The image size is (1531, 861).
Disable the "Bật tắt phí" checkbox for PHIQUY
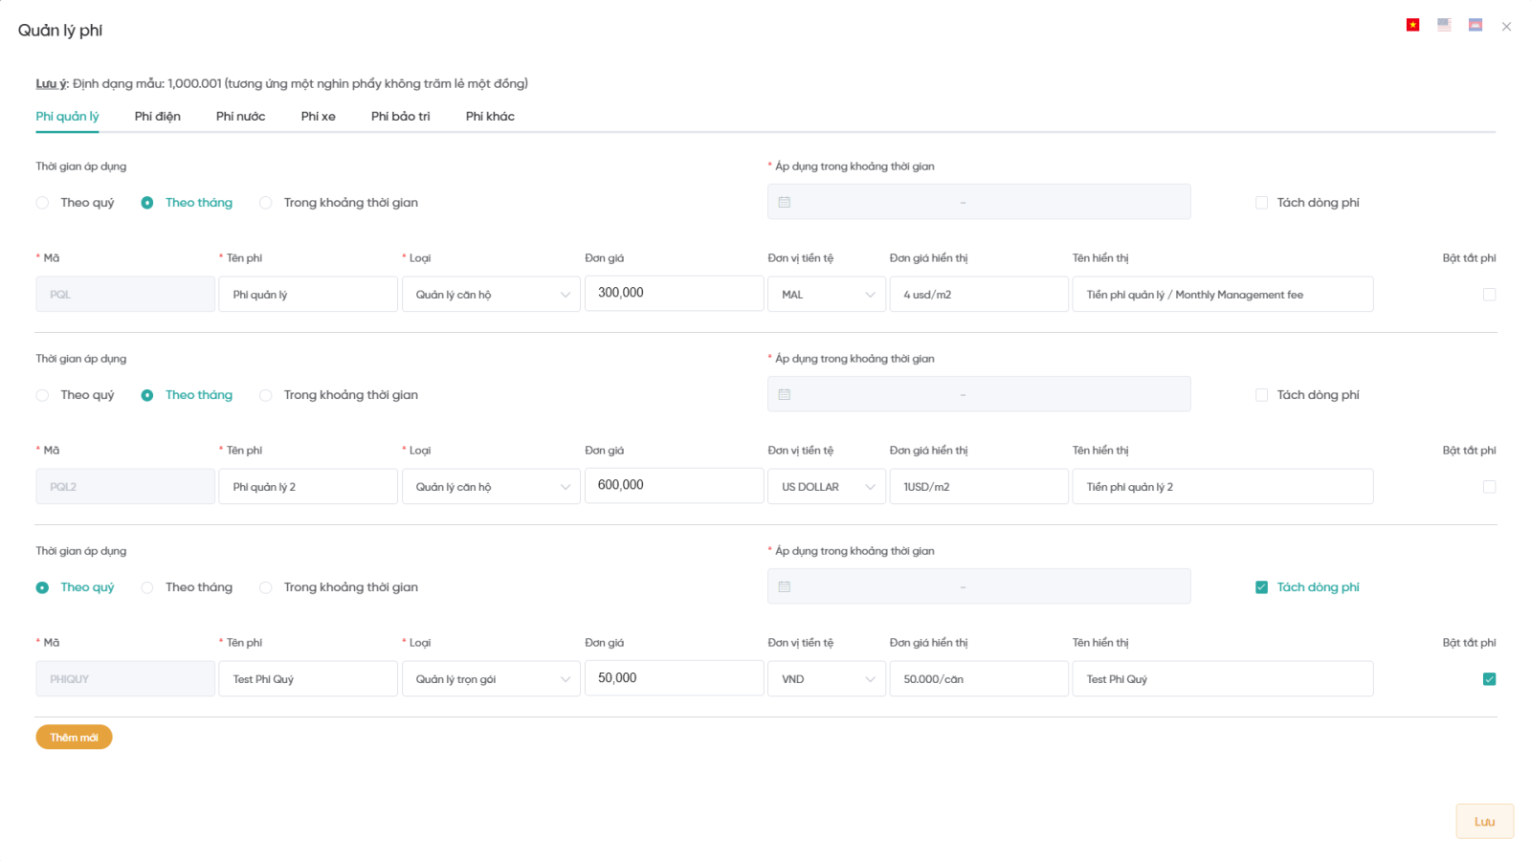pos(1489,679)
